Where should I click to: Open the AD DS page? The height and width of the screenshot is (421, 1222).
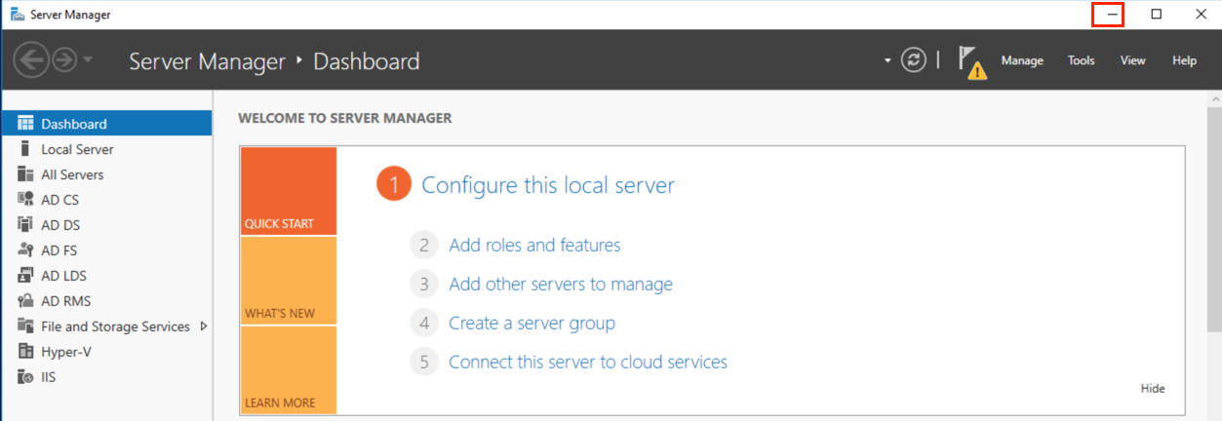(x=107, y=225)
